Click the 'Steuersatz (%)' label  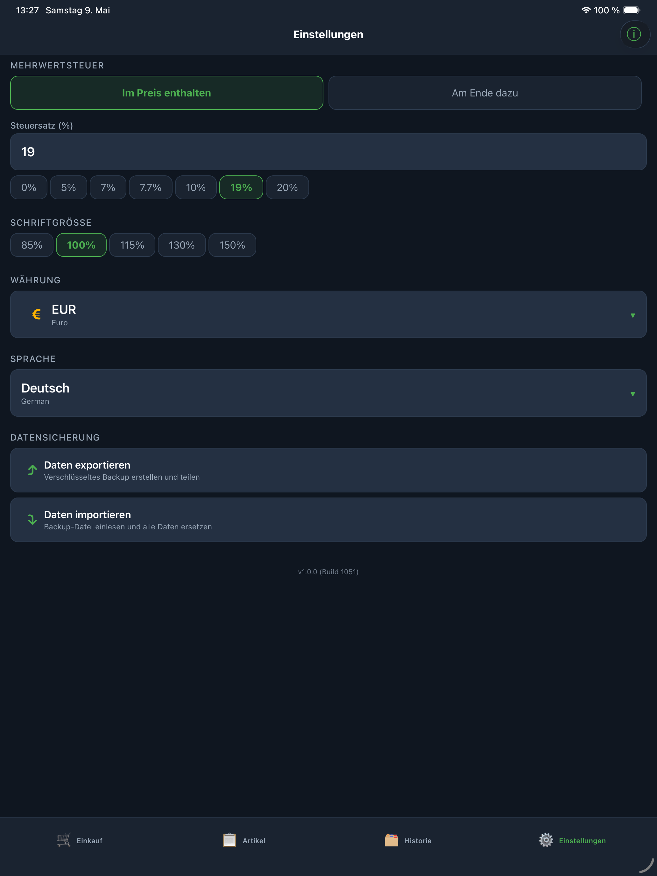[42, 125]
